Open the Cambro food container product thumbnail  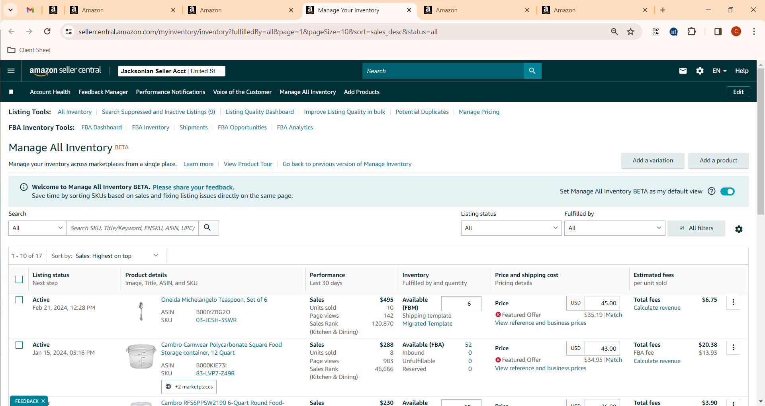click(x=141, y=356)
